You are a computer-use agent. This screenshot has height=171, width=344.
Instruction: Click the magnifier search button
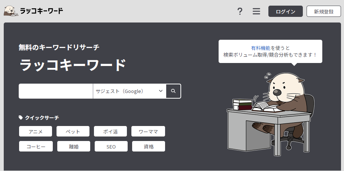(173, 91)
